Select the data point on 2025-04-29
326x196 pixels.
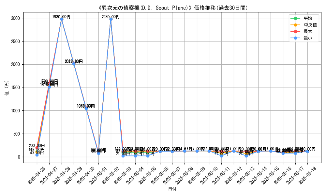[74, 64]
